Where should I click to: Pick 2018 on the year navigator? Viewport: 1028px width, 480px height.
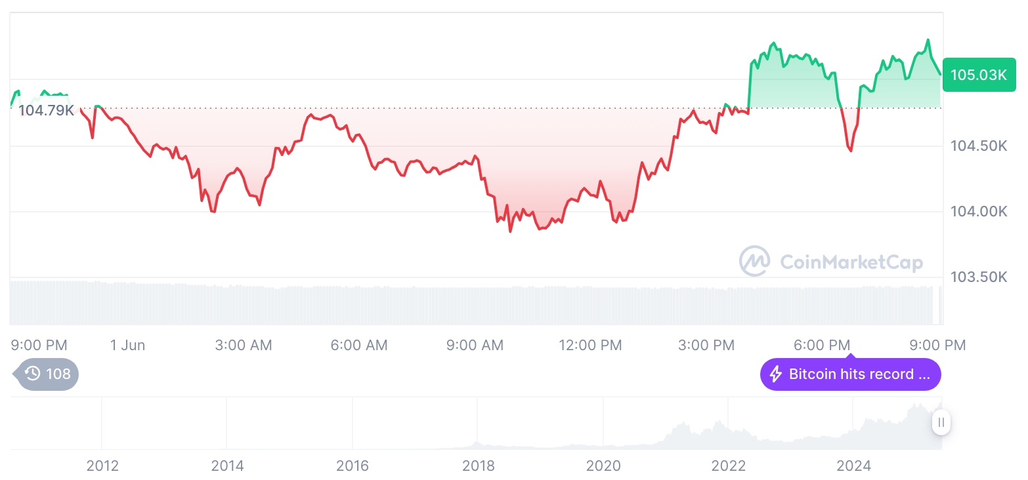point(479,466)
